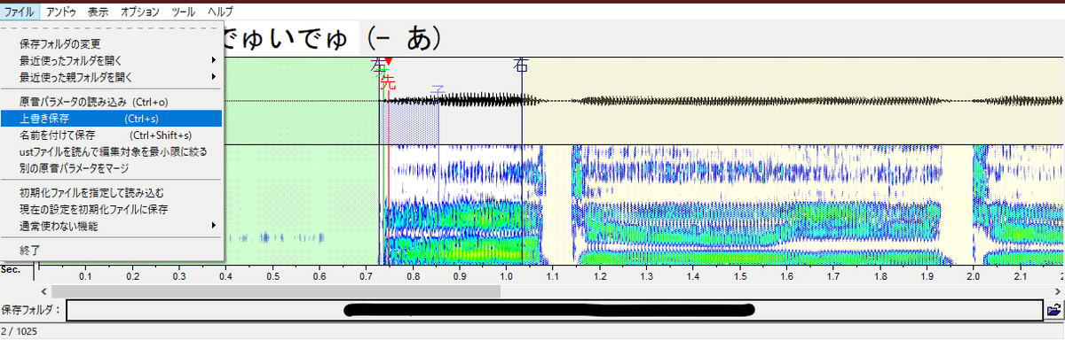1065x340 pixels.
Task: Choose 保存フォルダの変更
Action: (112, 43)
